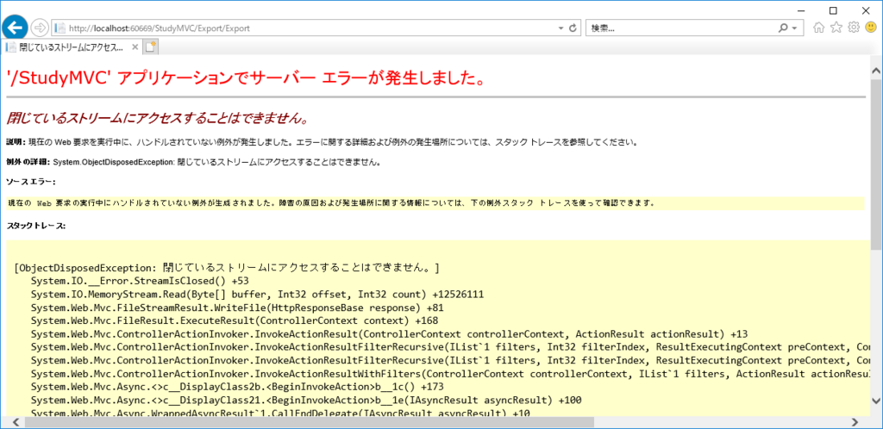Click the horizontal scrollbar left arrow
The width and height of the screenshot is (883, 429).
(16, 422)
